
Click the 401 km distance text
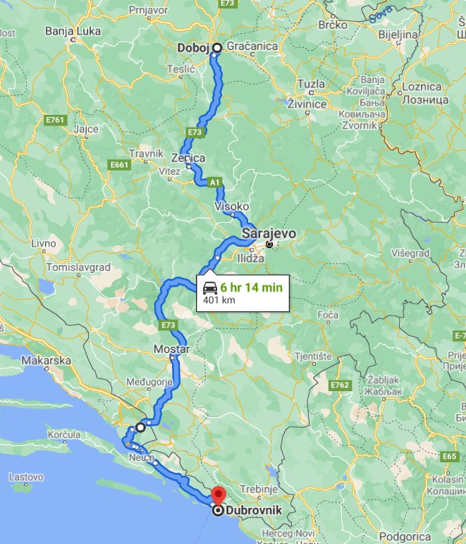(219, 299)
